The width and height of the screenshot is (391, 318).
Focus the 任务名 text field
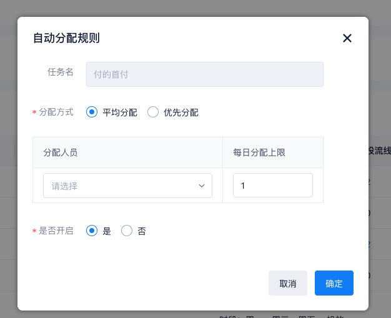coord(204,74)
